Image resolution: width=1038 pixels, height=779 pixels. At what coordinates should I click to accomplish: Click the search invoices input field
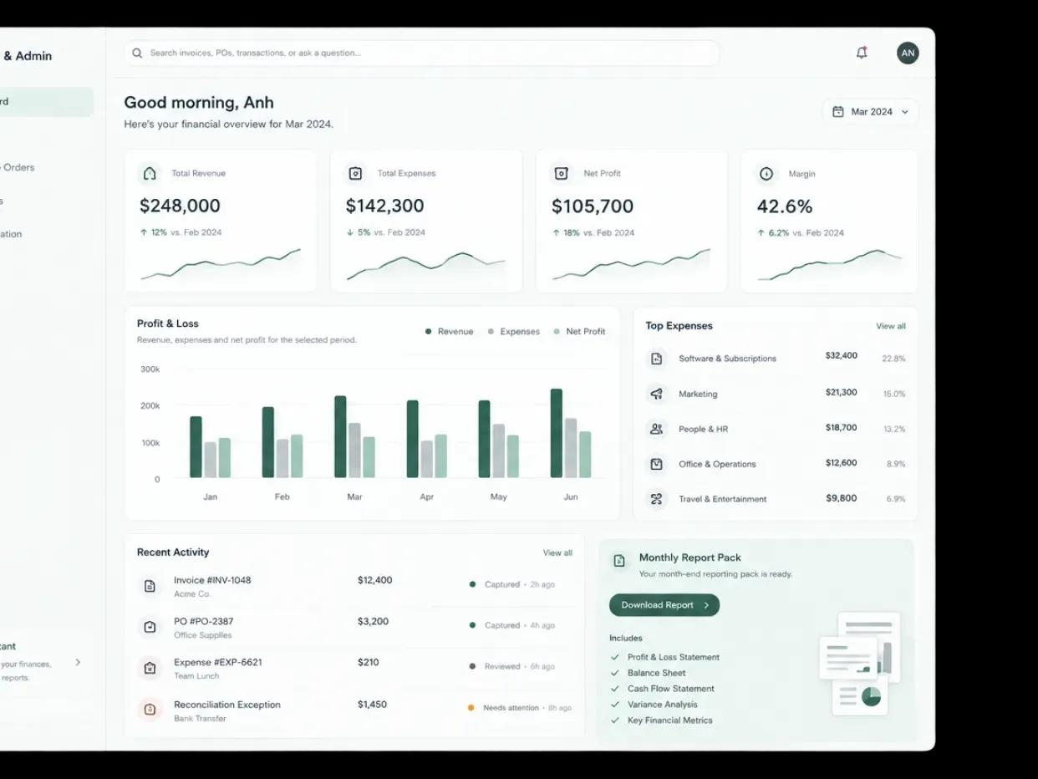422,53
